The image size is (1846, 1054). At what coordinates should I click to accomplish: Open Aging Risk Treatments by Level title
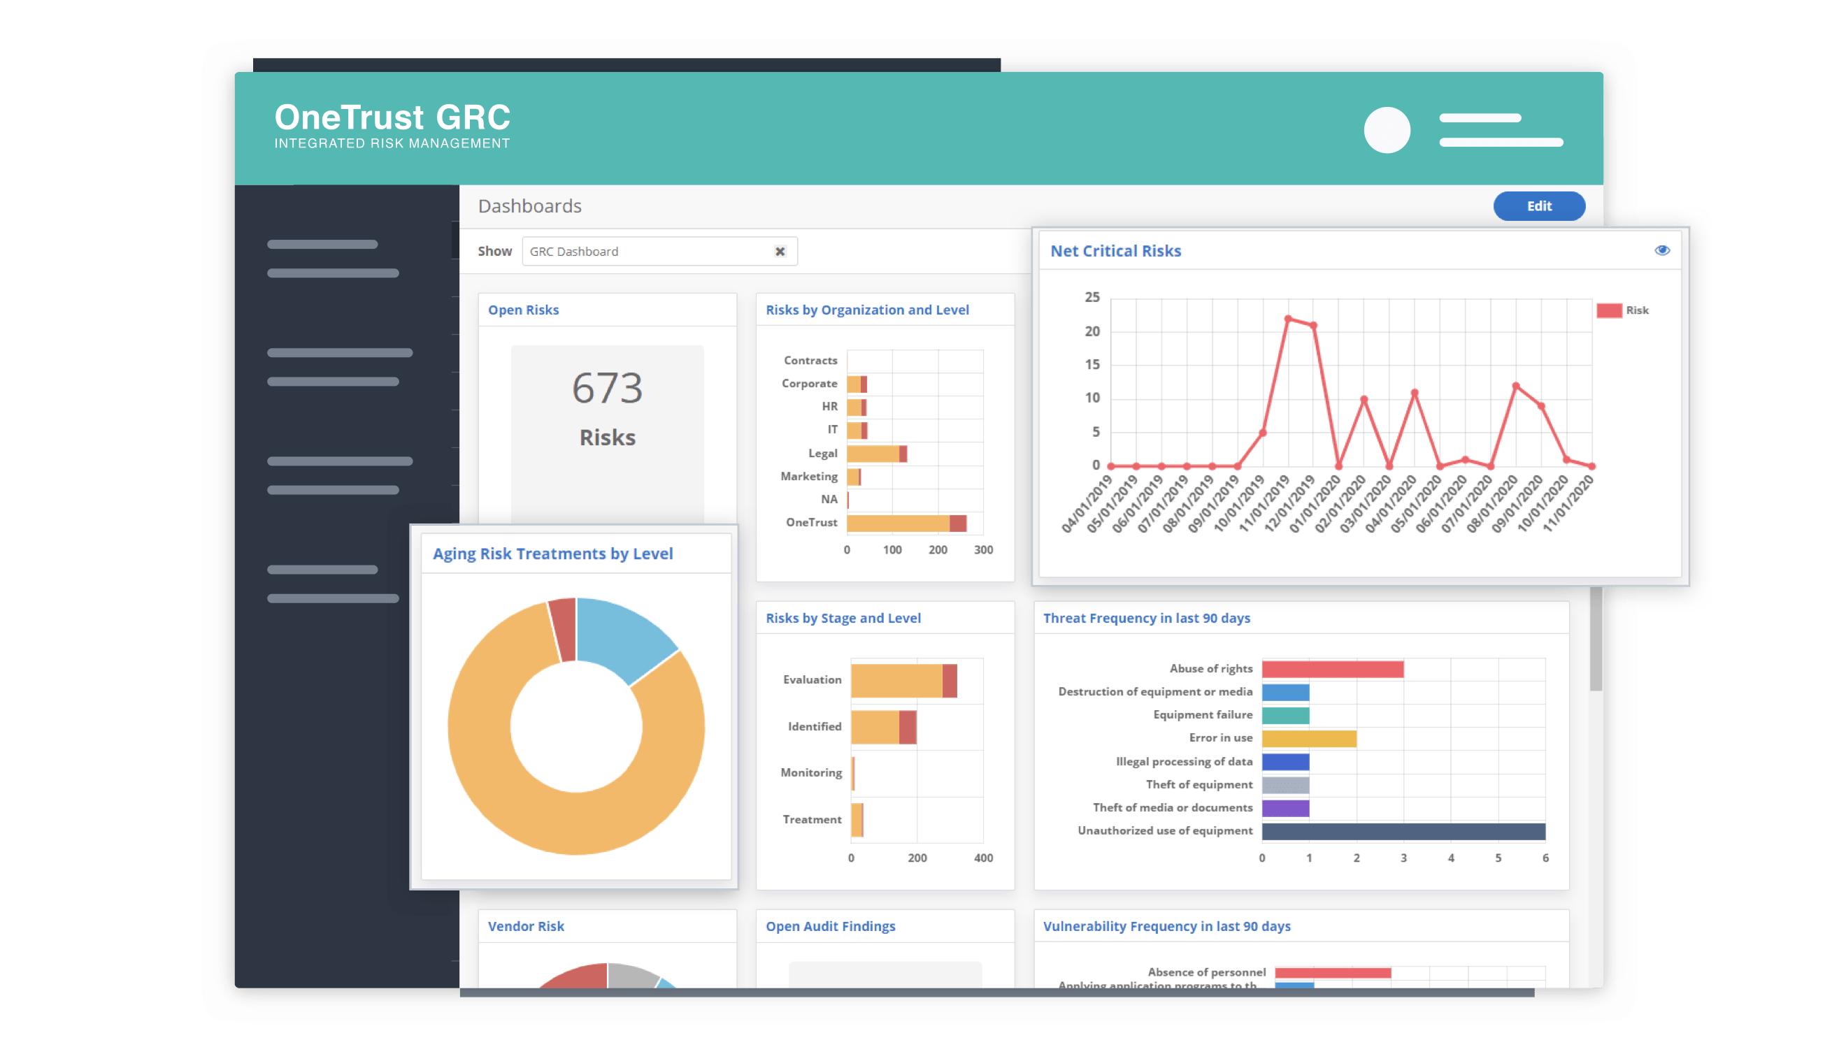(552, 553)
